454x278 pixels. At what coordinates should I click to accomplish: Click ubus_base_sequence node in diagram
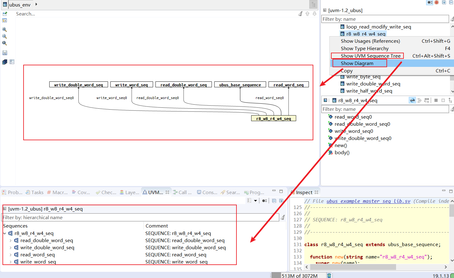240,85
